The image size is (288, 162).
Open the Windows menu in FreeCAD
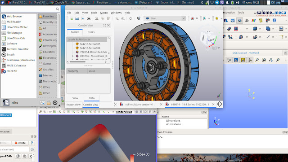click(116, 13)
